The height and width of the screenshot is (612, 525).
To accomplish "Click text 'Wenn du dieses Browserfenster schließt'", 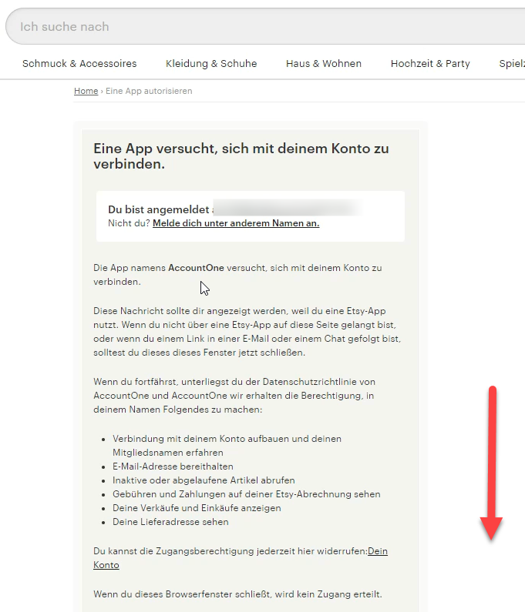I will tap(183, 594).
